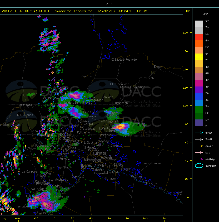Click the 'Tz 35' text in header
219x222 pixels.
click(x=142, y=11)
